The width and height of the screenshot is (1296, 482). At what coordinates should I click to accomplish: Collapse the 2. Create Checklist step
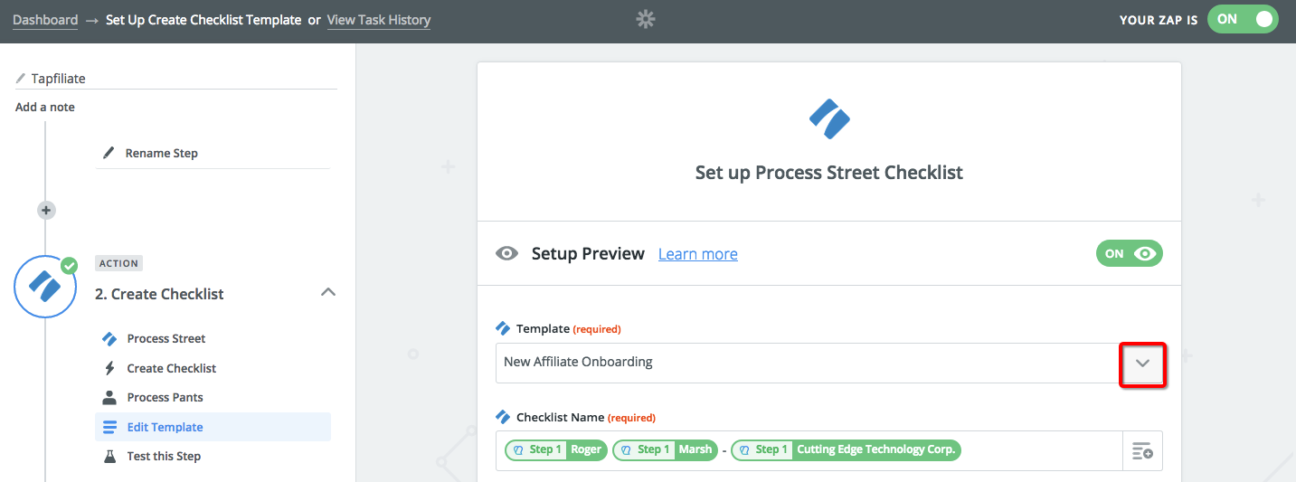click(x=329, y=292)
